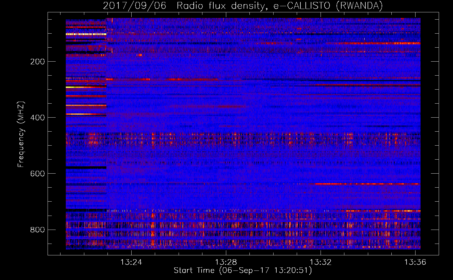Click the 600 frequency tick label

[x=38, y=174]
